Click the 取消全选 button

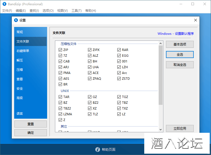pyautogui.click(x=180, y=65)
